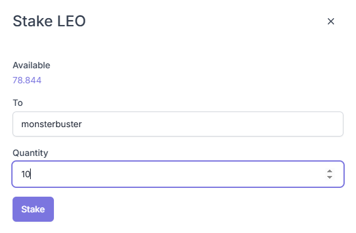Bump the stake amount up one step

pos(330,171)
